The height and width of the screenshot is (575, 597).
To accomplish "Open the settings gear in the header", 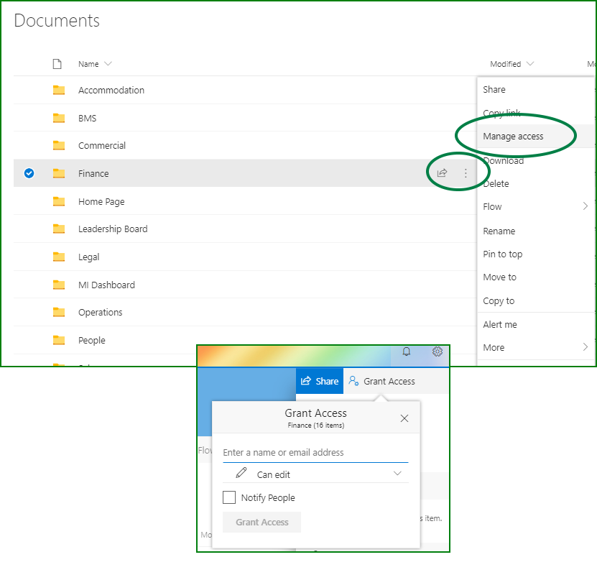I will pyautogui.click(x=437, y=351).
